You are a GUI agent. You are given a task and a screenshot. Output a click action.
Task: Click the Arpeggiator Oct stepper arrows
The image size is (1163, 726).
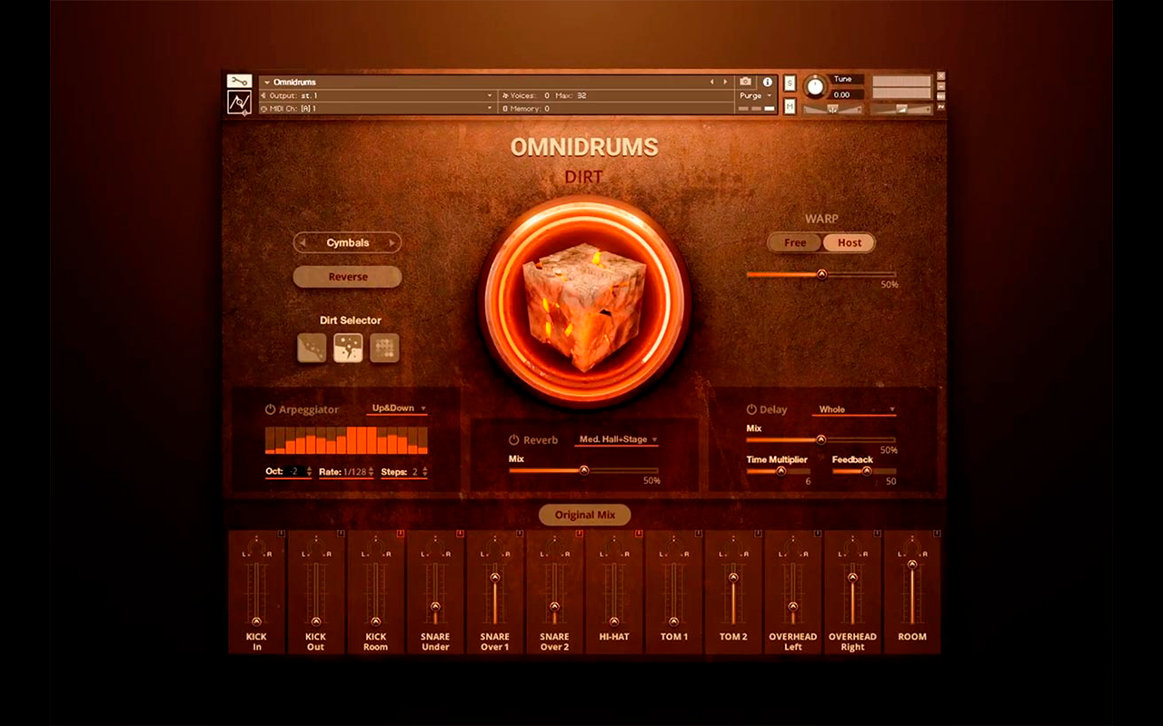tap(310, 472)
